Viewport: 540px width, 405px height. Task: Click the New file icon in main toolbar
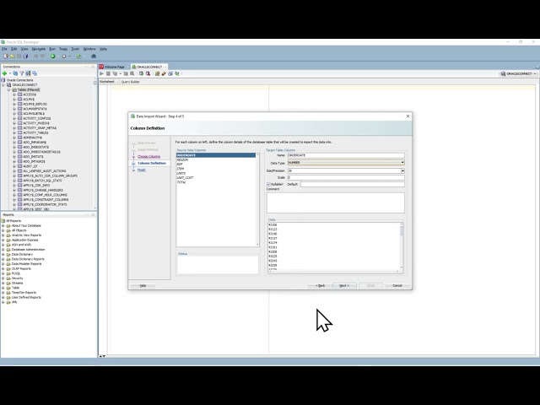[6, 57]
